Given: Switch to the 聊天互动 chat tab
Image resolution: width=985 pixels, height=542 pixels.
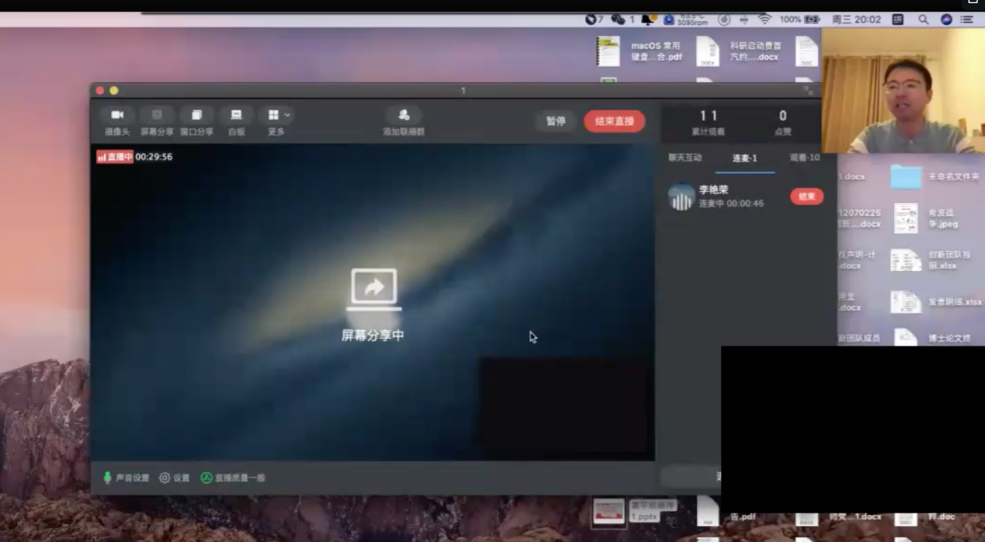Looking at the screenshot, I should coord(685,158).
